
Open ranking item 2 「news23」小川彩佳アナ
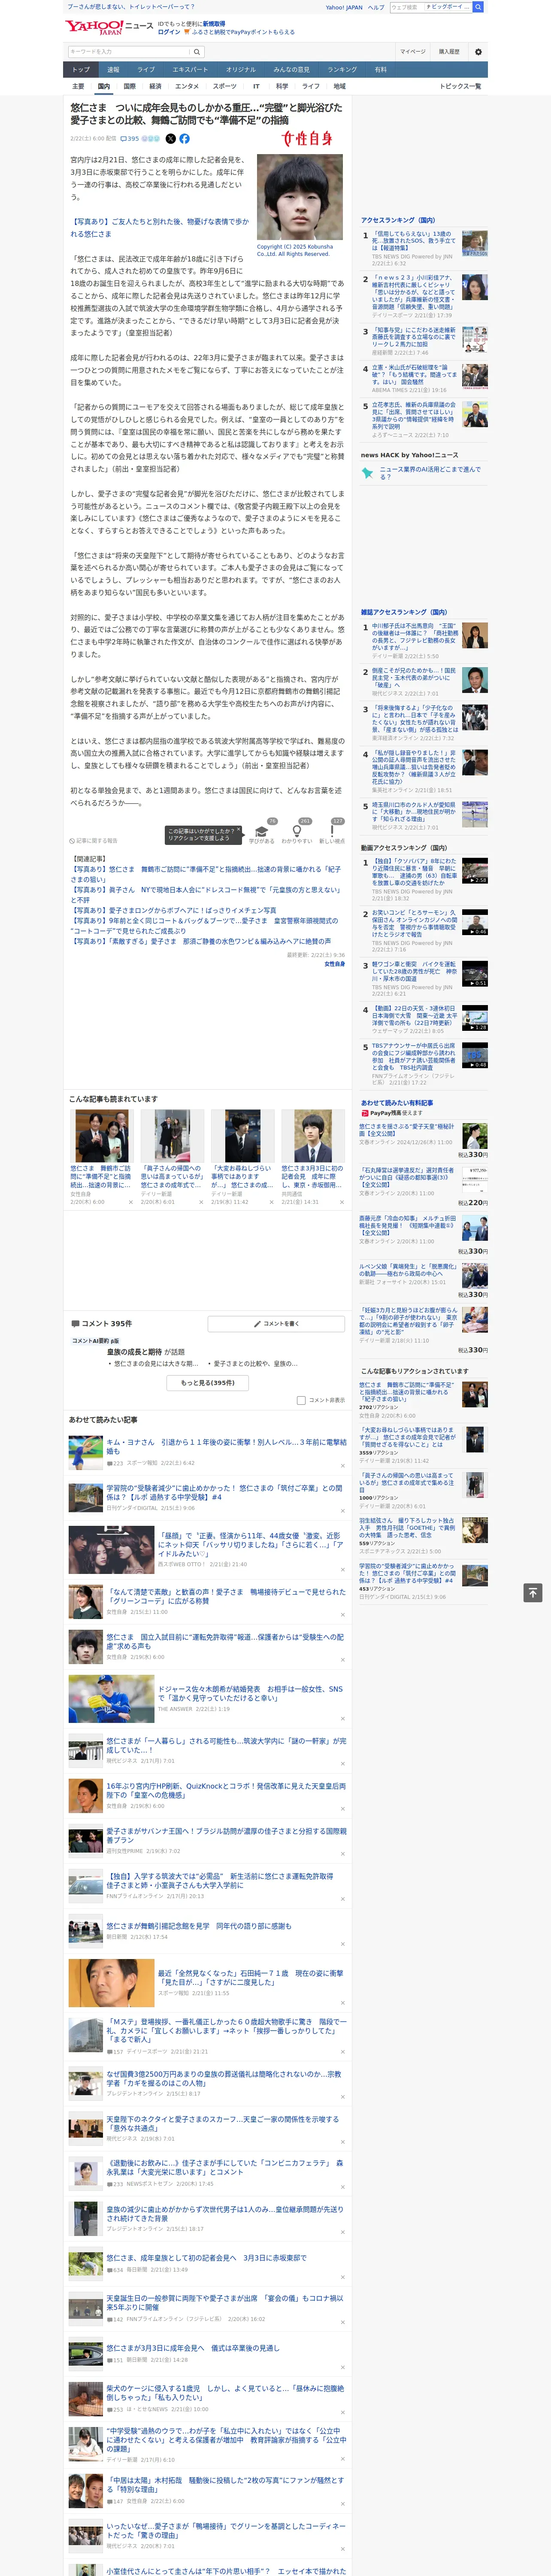(x=414, y=292)
